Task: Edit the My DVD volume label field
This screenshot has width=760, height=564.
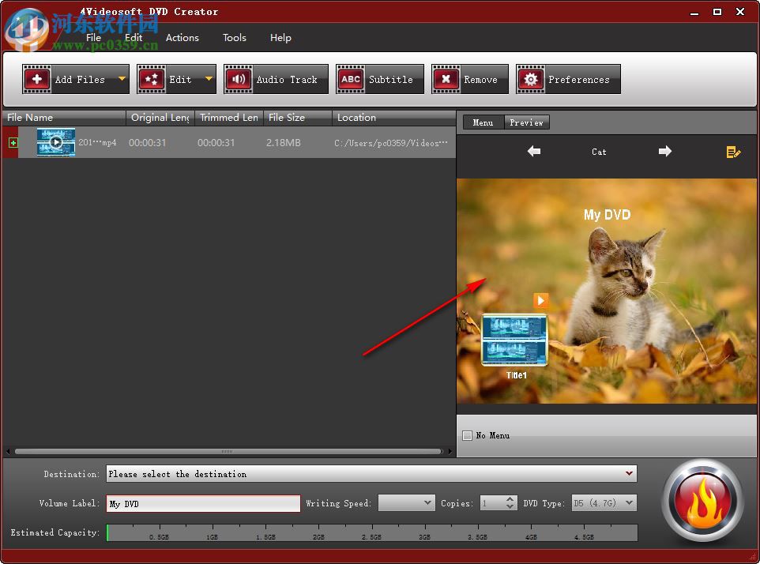Action: click(x=202, y=502)
